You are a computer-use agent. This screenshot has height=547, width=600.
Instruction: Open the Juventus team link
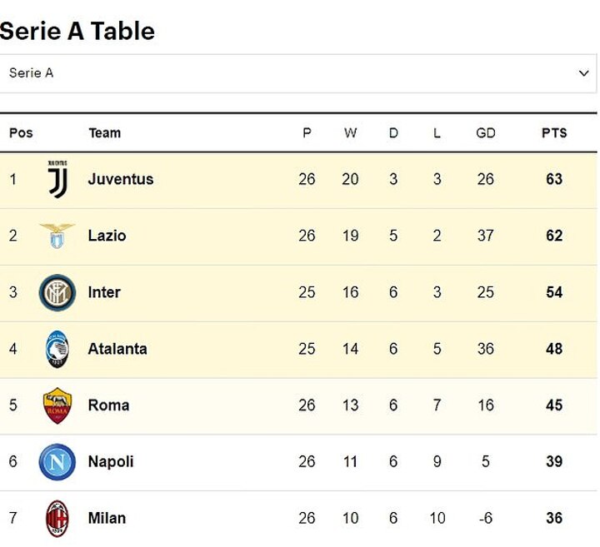click(121, 179)
